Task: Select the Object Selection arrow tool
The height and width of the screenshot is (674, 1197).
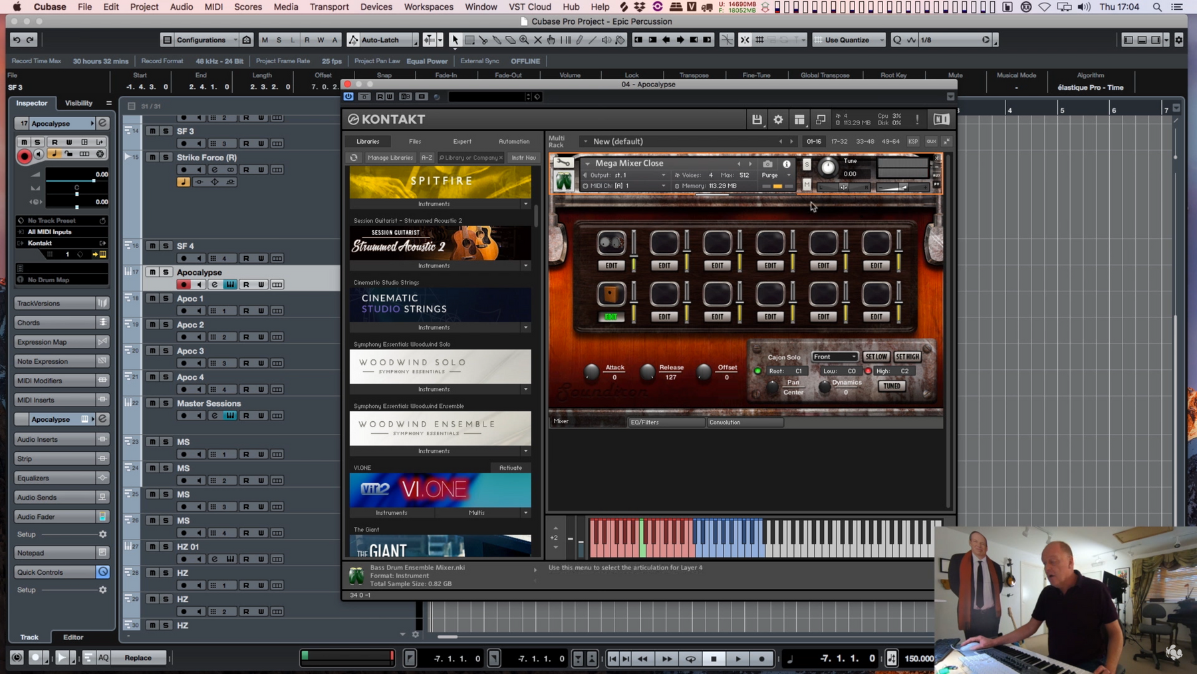Action: click(455, 40)
